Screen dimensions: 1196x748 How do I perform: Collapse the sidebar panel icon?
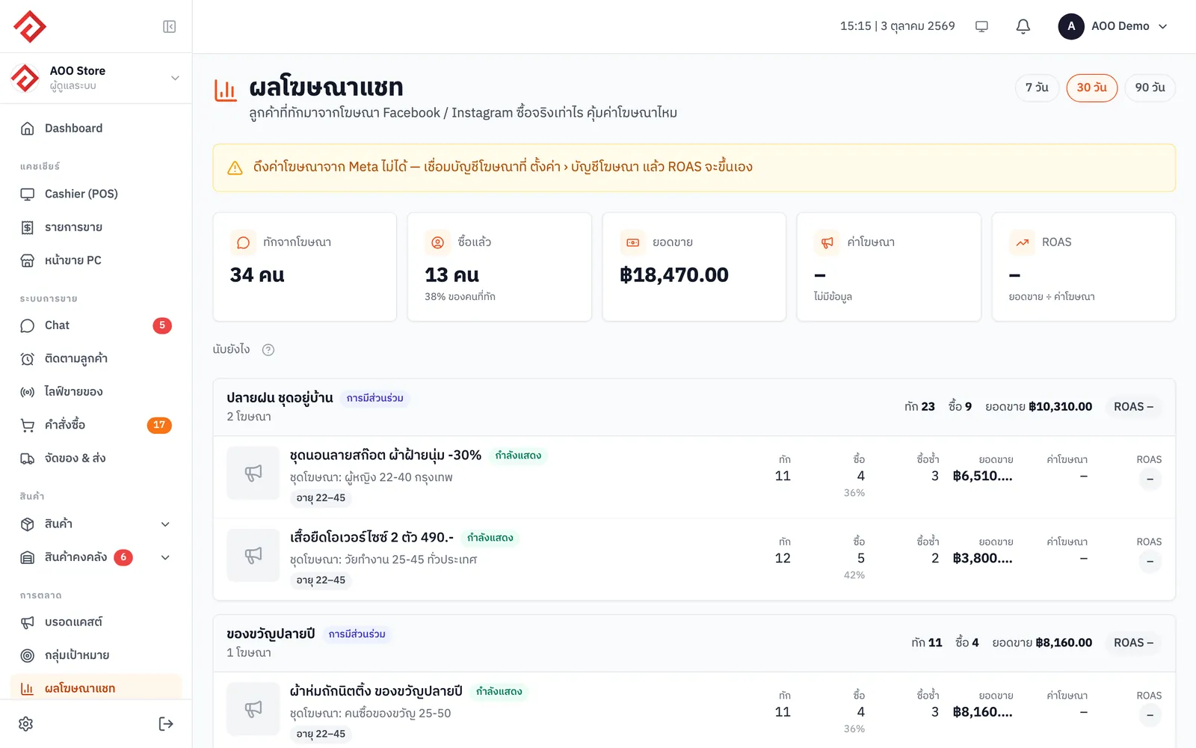tap(170, 27)
